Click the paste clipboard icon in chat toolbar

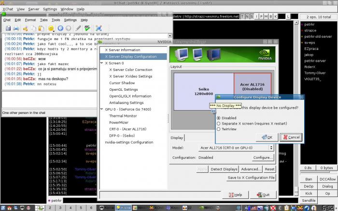pyautogui.click(x=41, y=28)
